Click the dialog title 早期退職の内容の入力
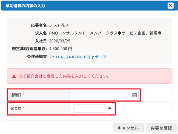This screenshot has height=134, width=178. 25,6
